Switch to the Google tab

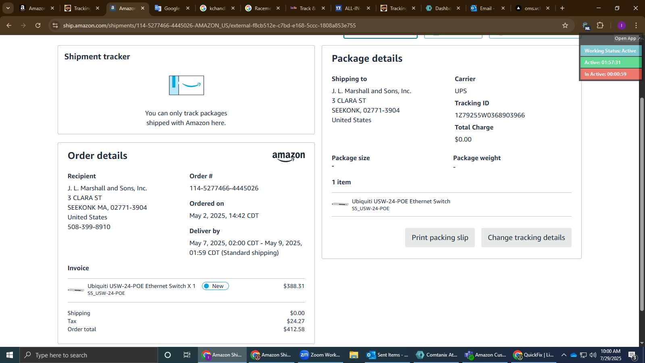172,8
